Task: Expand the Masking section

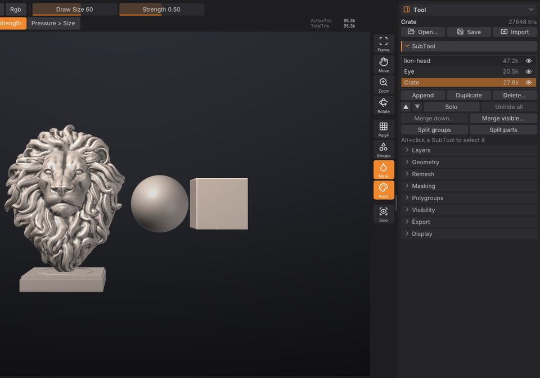Action: click(x=469, y=186)
